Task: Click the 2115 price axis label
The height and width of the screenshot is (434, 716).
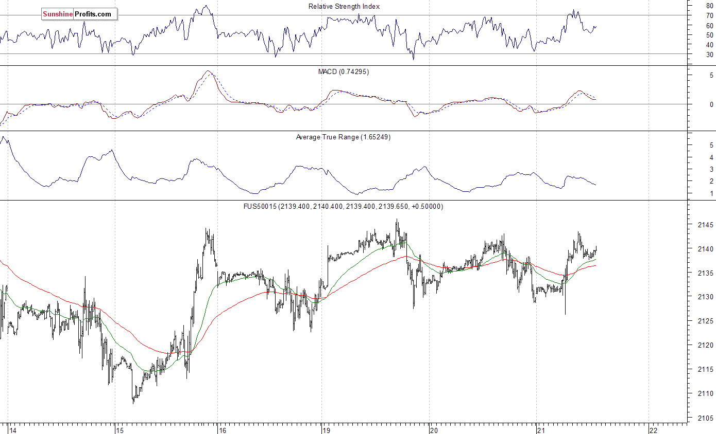Action: (705, 370)
